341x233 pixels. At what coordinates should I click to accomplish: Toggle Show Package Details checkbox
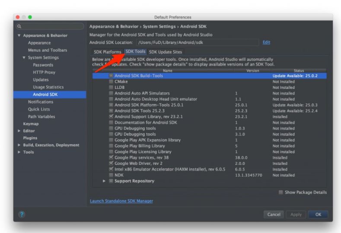[x=281, y=192]
